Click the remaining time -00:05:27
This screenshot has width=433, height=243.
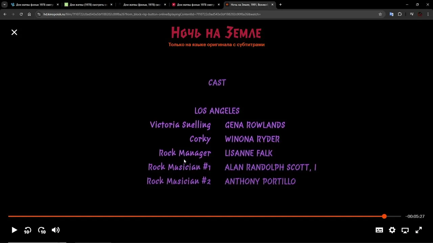pyautogui.click(x=415, y=216)
